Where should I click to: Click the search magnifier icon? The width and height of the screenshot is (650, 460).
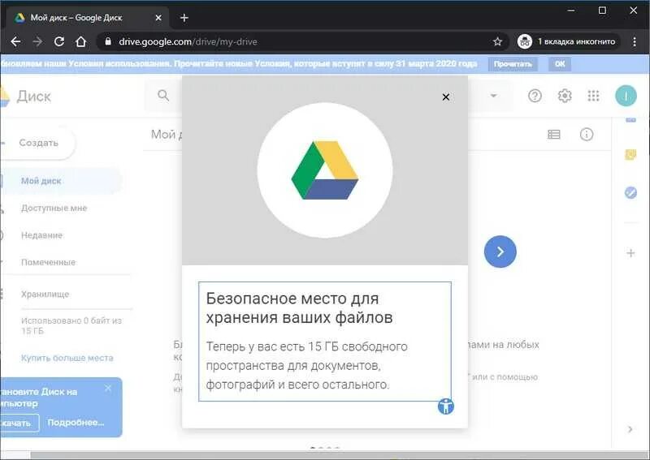(163, 96)
